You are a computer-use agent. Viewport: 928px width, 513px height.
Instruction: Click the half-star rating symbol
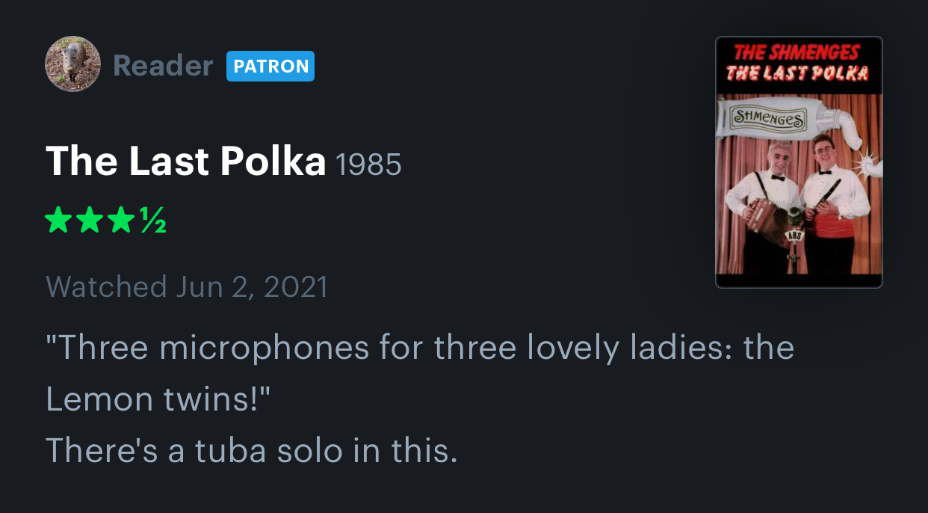tap(152, 221)
